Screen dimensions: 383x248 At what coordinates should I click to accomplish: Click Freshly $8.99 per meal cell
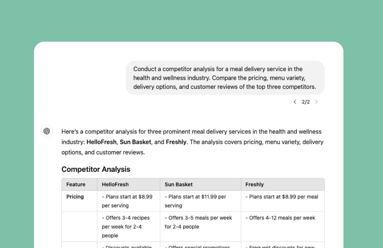click(283, 201)
